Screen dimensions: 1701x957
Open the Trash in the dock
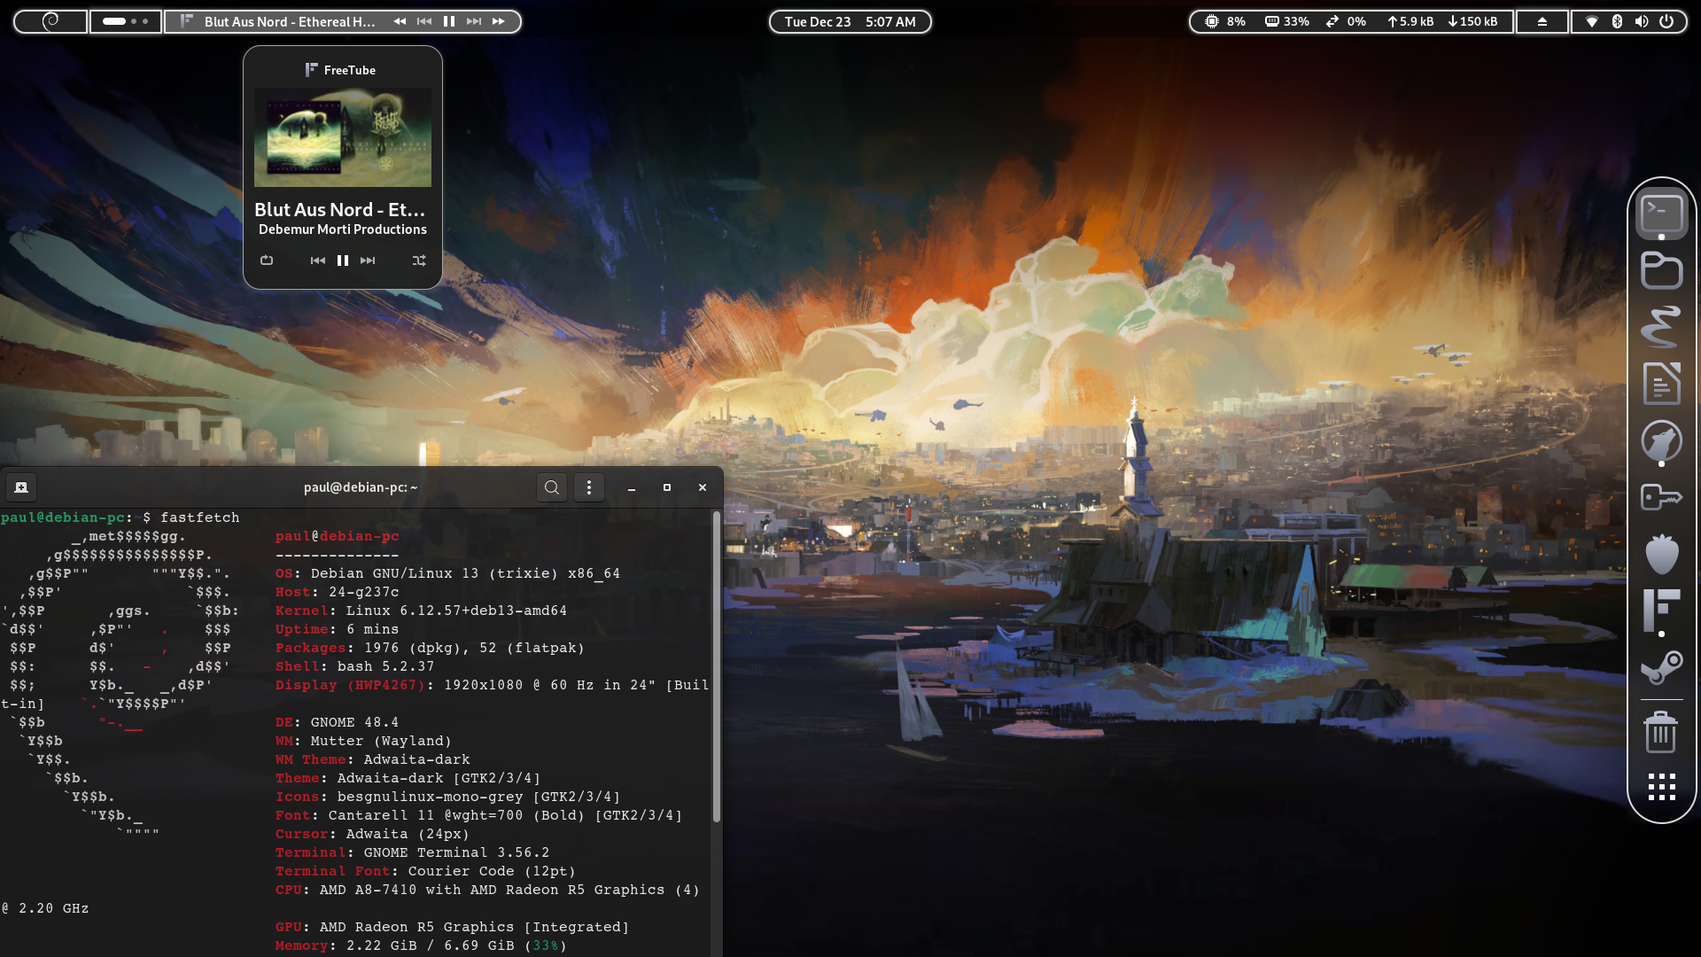(1661, 732)
